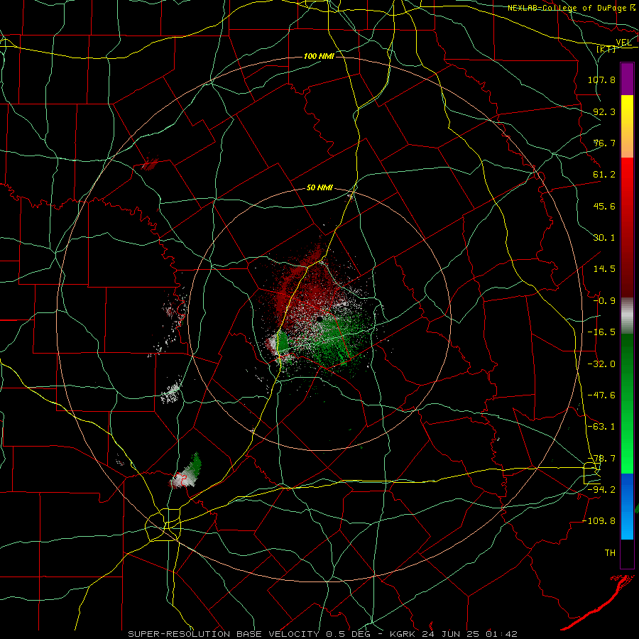Click the 14.5 scale value

point(604,269)
